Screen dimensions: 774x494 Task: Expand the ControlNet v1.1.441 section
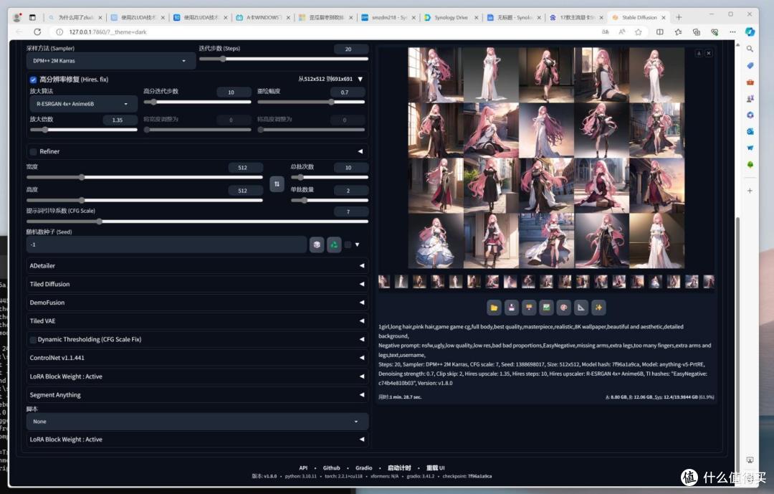pyautogui.click(x=198, y=358)
